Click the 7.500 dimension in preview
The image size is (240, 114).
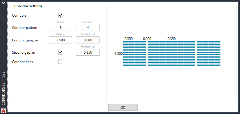(119, 54)
